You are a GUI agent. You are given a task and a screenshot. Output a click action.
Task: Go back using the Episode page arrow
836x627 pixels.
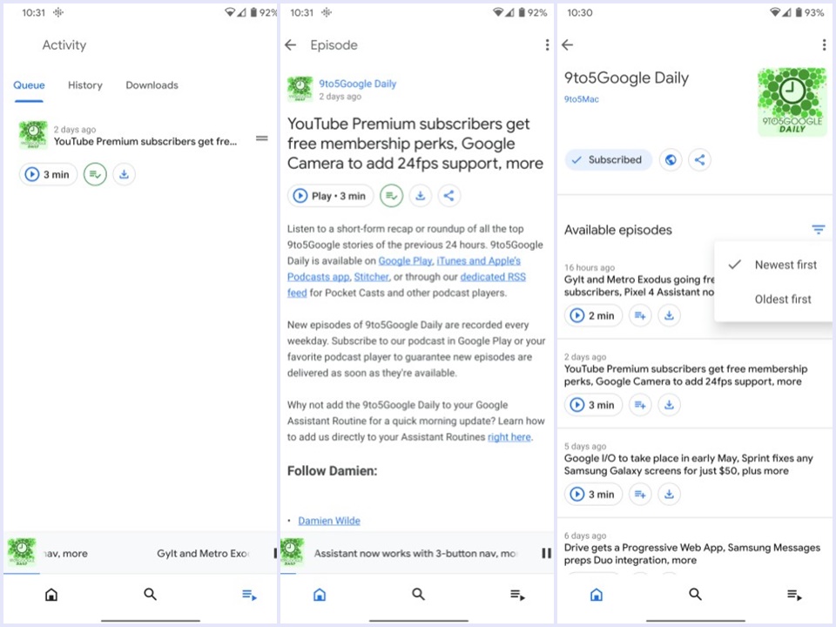[290, 44]
